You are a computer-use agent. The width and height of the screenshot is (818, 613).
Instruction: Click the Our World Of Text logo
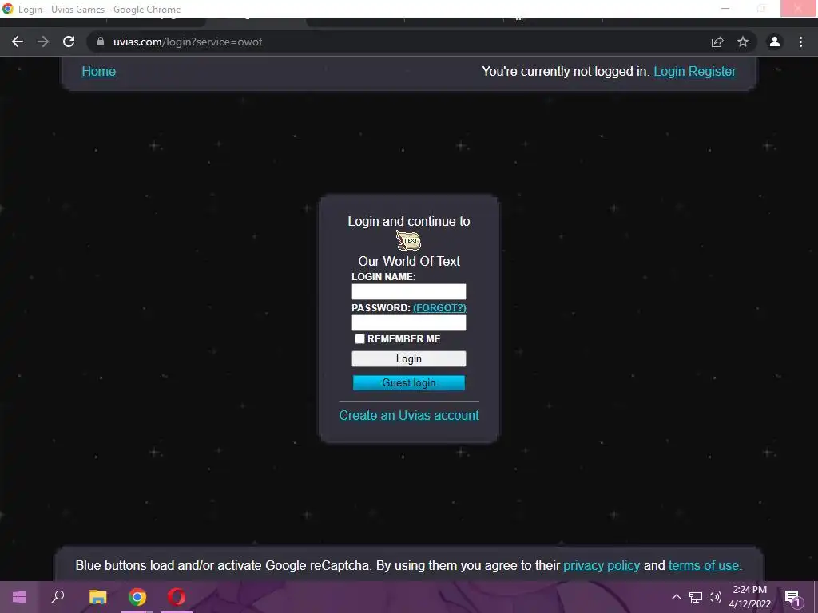coord(408,241)
